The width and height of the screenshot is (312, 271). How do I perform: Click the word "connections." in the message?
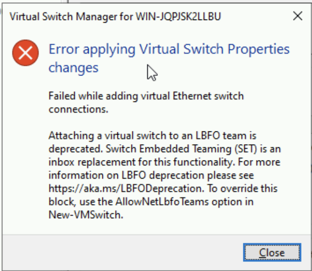pyautogui.click(x=78, y=110)
